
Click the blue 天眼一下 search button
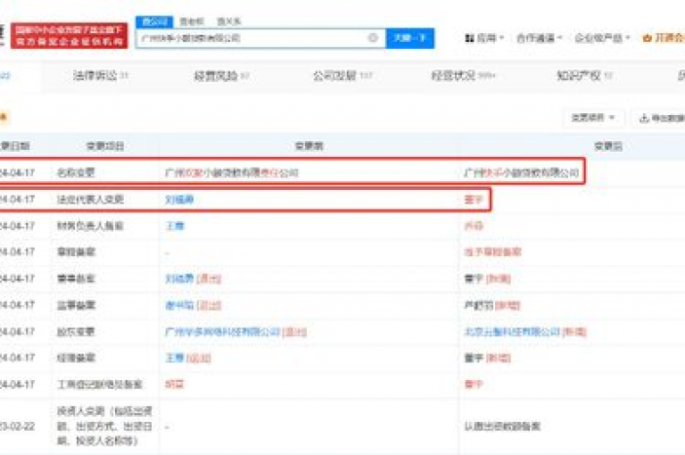tap(409, 38)
